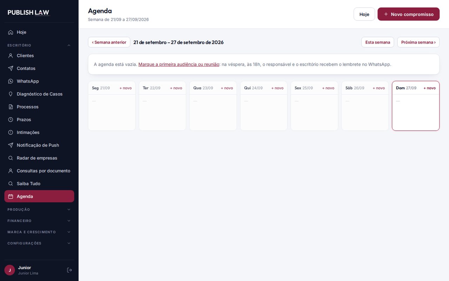
Task: Click the Radar de empresas search icon
Action: coord(11,158)
